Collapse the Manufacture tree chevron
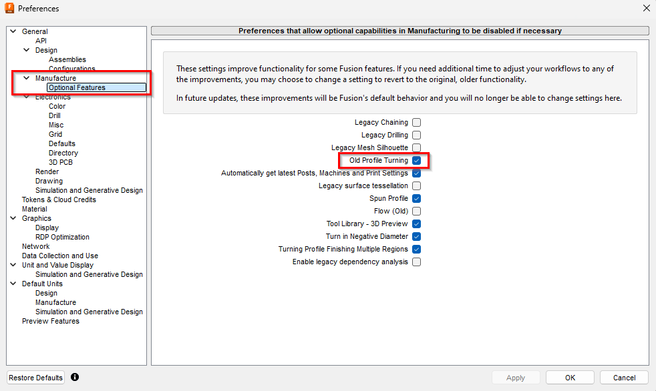Screen dimensions: 656x391 tap(27, 78)
